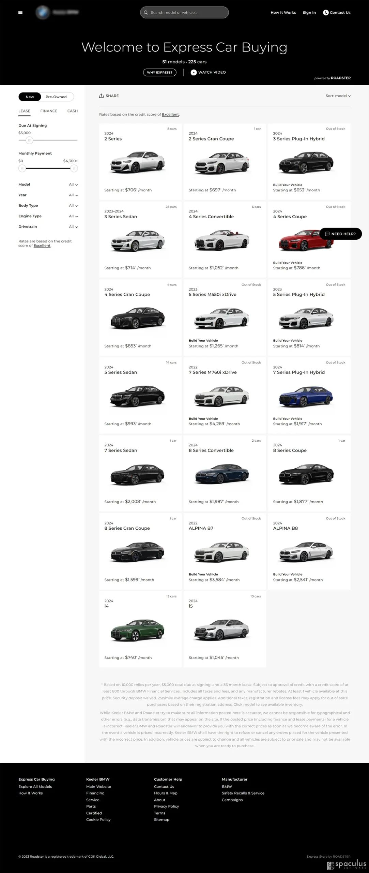Click the 8 Series Gran Coupe title
Viewport: 369px width, 873px height.
tap(127, 528)
